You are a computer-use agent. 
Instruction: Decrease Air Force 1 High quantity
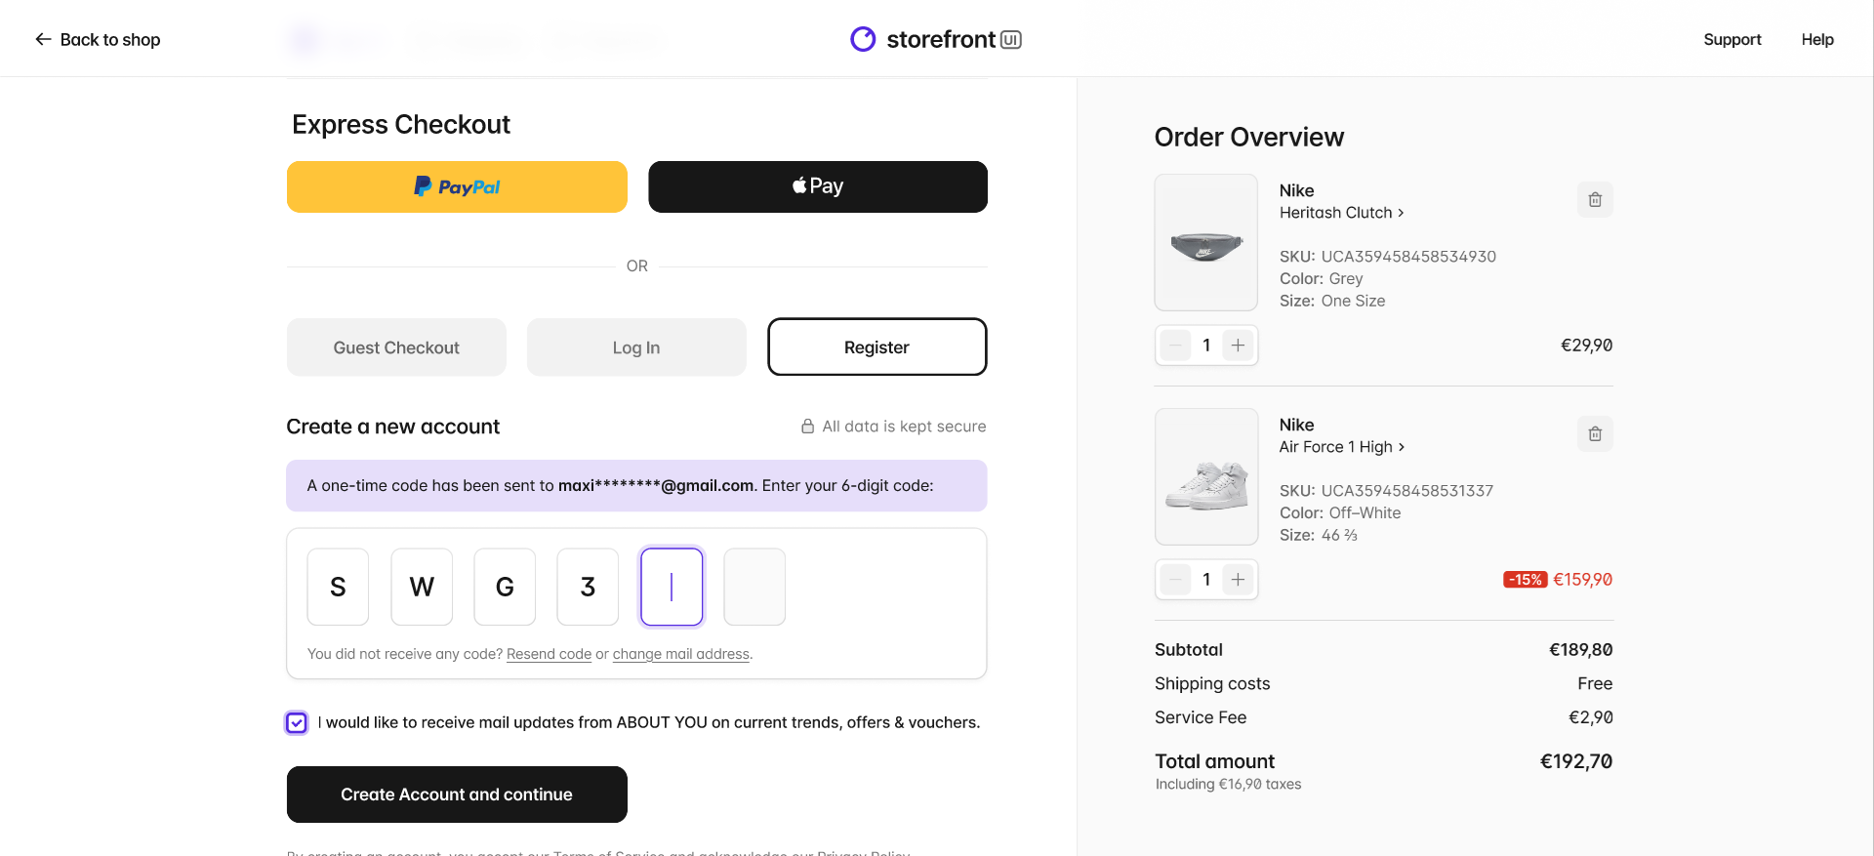click(1175, 580)
